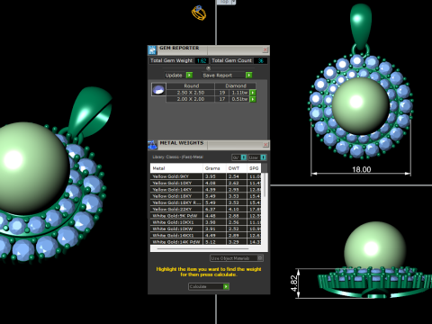The image size is (432, 324).
Task: Click the metal table horizontal scrollbar
Action: click(x=202, y=248)
